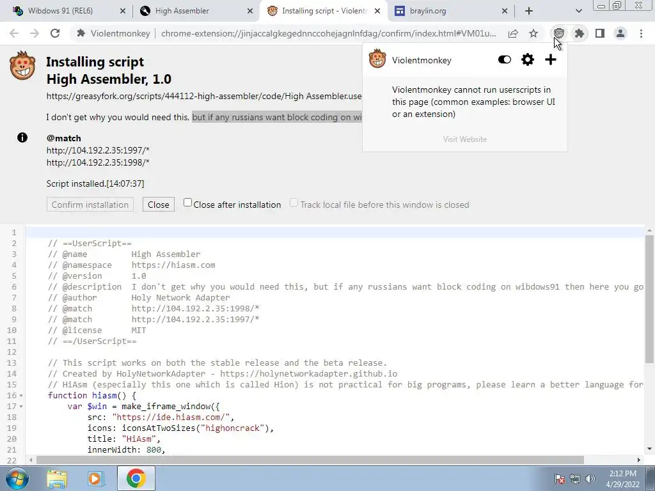Open a new browser tab
The height and width of the screenshot is (491, 655).
[529, 12]
